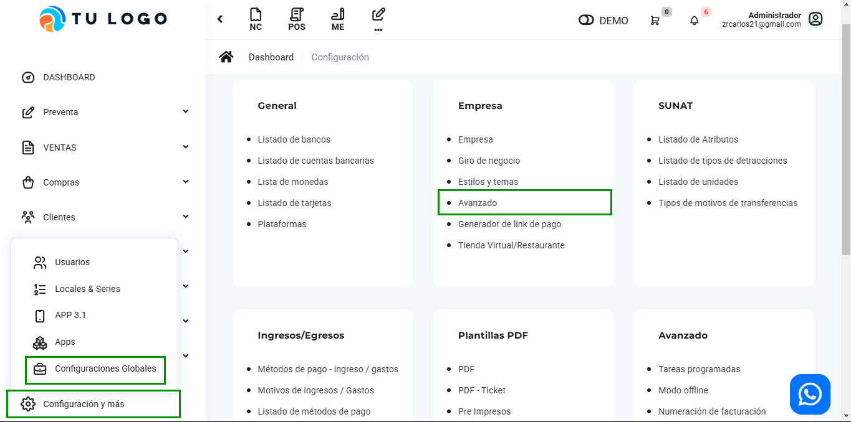The height and width of the screenshot is (422, 851).
Task: Open the shopping cart icon
Action: pos(655,21)
